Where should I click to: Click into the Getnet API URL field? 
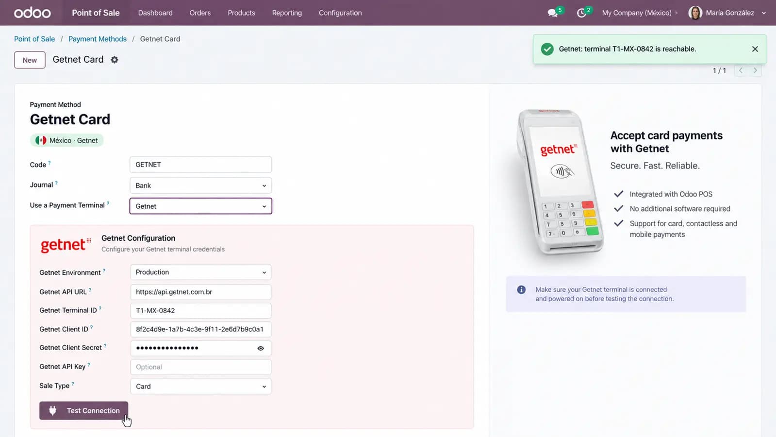coord(200,292)
